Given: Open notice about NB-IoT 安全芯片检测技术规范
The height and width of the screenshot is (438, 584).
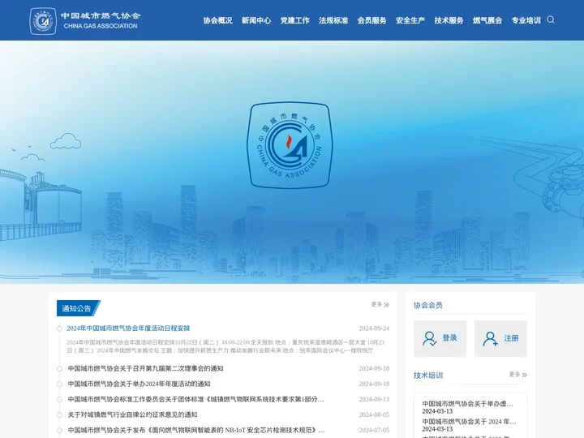Looking at the screenshot, I should [x=196, y=430].
